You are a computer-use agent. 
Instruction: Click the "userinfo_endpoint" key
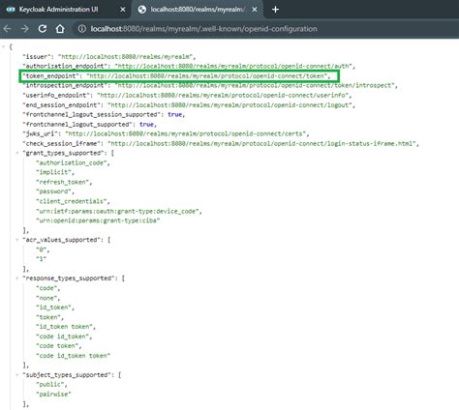[x=56, y=96]
